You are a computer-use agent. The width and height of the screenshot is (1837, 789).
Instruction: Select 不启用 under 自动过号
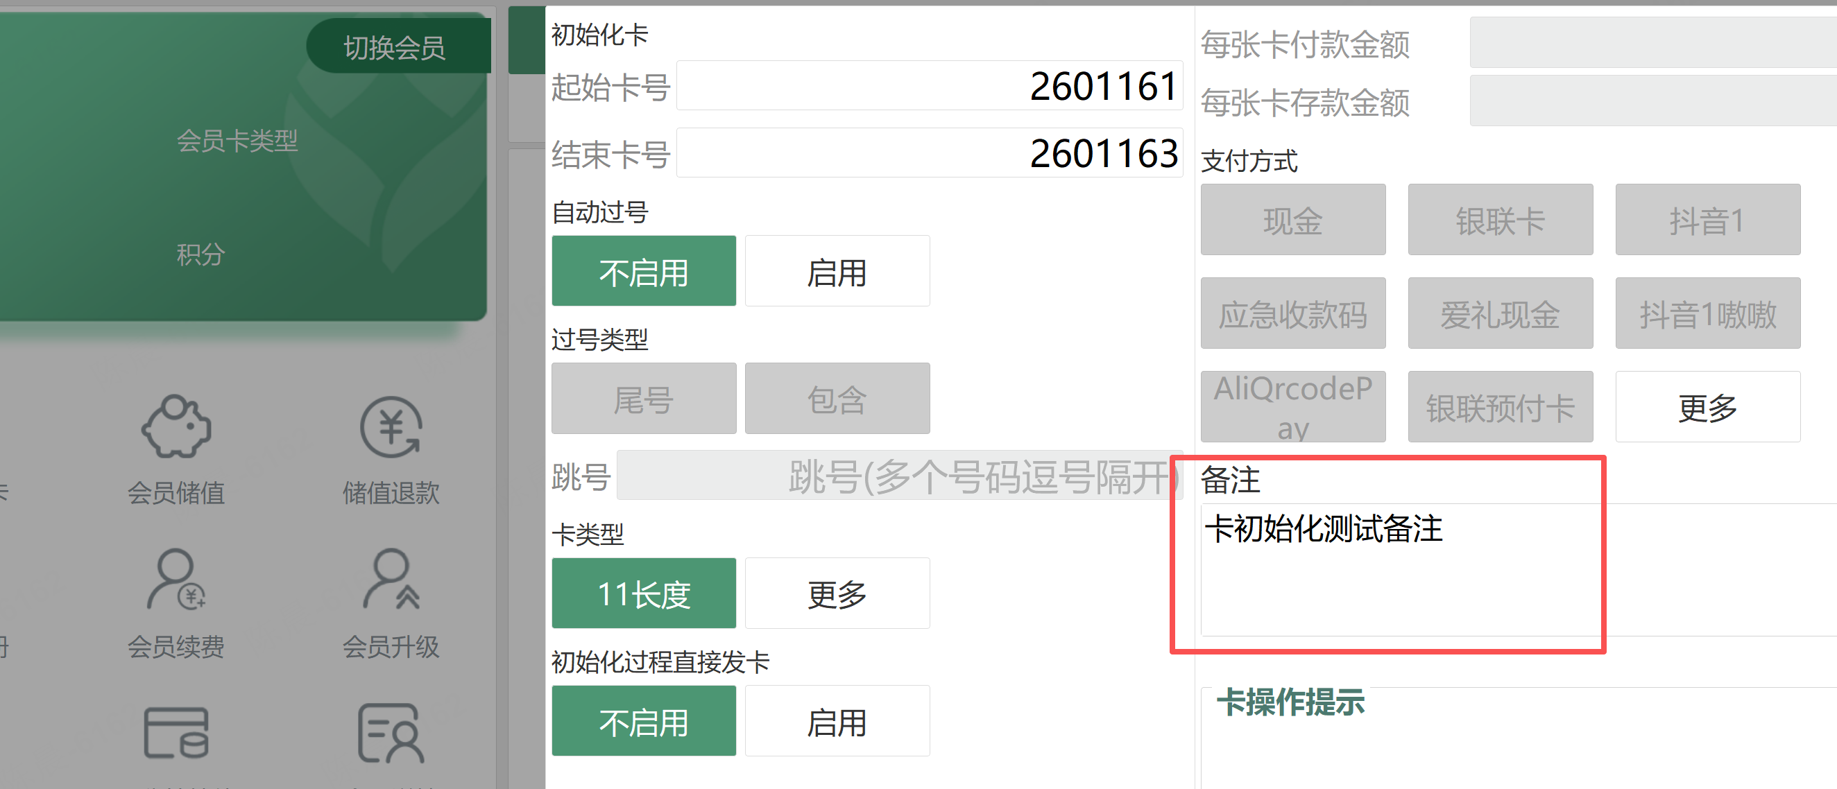coord(643,272)
